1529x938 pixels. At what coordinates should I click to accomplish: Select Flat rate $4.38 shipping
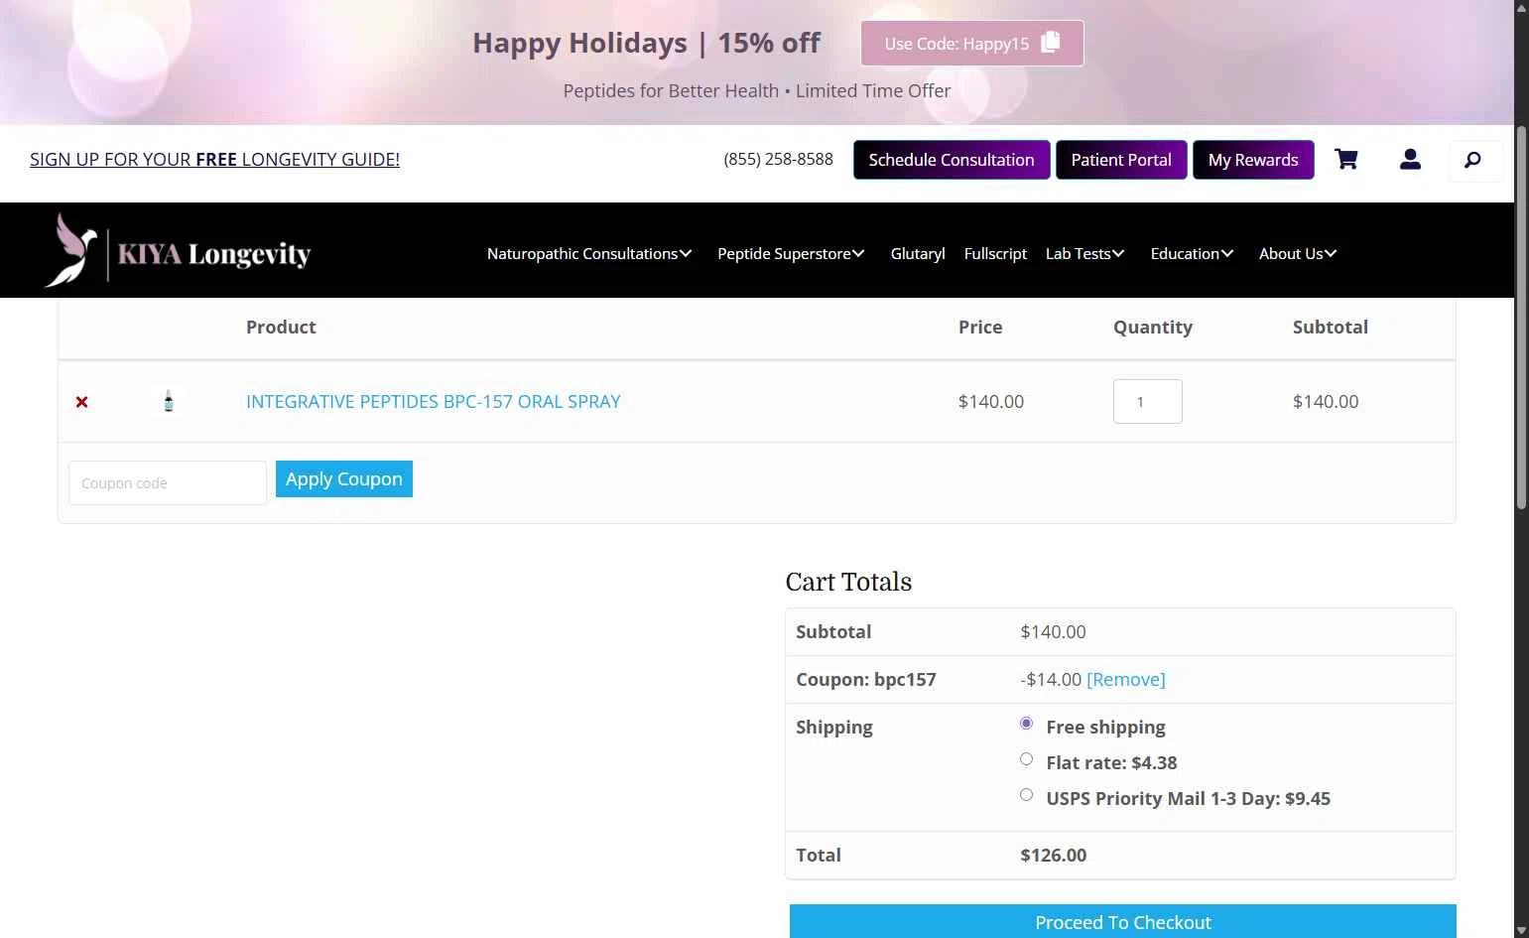[x=1026, y=759]
